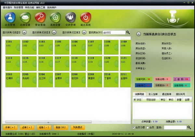
Task: Open 营业查询 magnifier icon
Action: click(40, 17)
